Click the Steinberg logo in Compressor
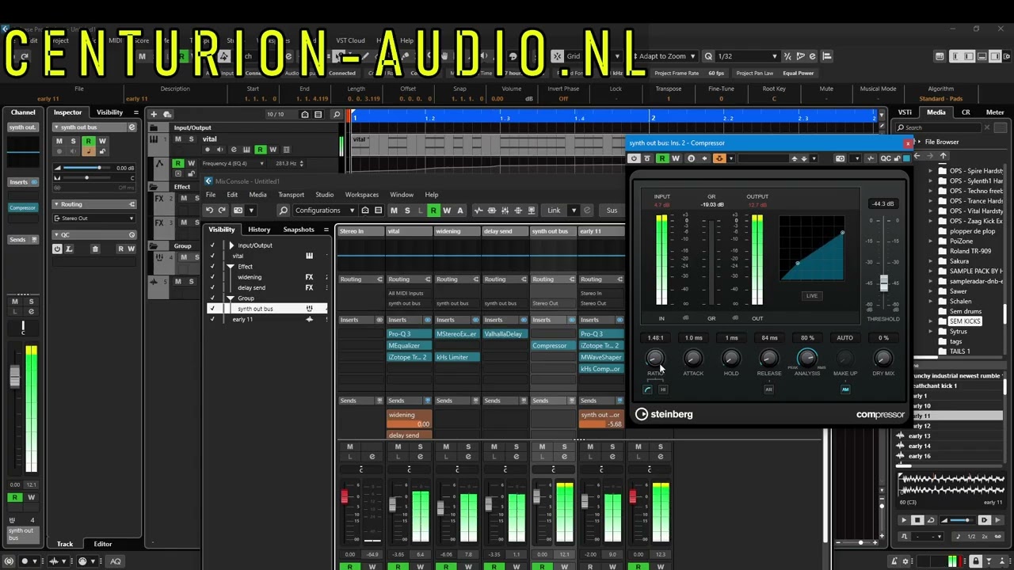The height and width of the screenshot is (570, 1014). tap(664, 414)
